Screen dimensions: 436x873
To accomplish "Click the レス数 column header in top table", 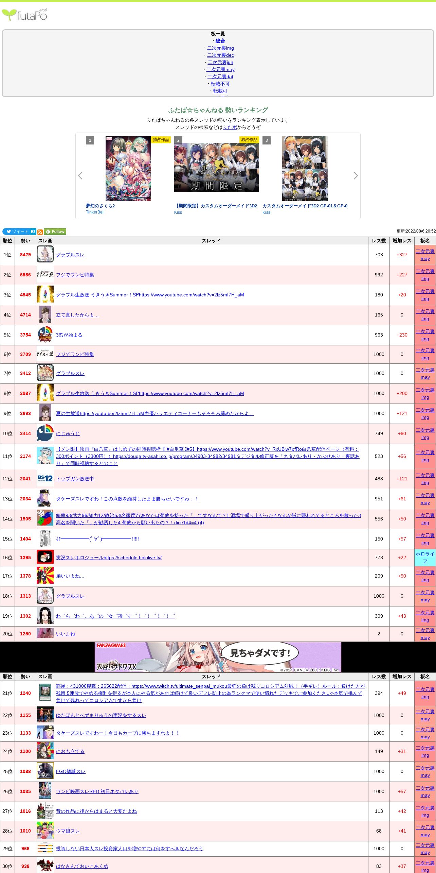I will point(379,241).
